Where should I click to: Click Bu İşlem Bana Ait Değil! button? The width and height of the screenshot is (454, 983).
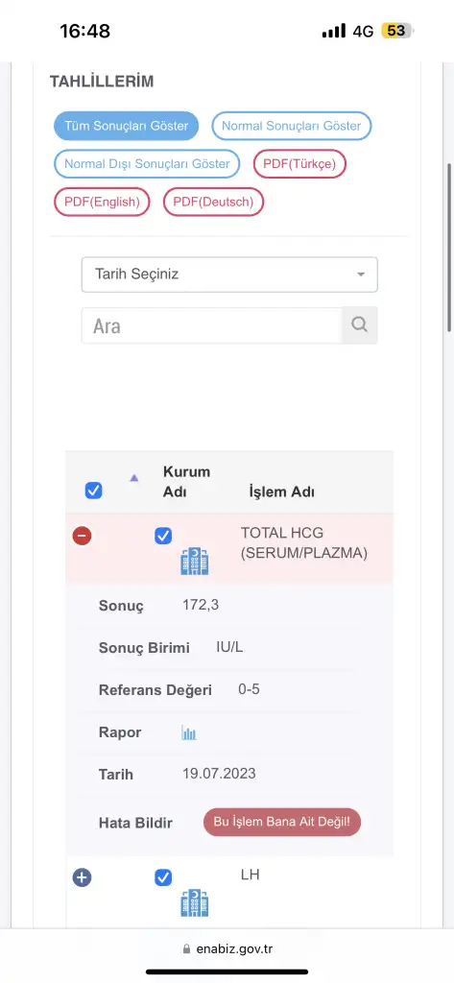(282, 822)
